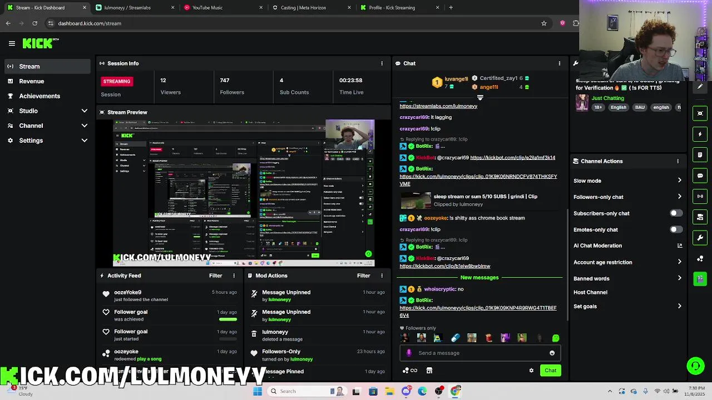Go to Achievements in the sidebar
712x400 pixels.
point(47,96)
